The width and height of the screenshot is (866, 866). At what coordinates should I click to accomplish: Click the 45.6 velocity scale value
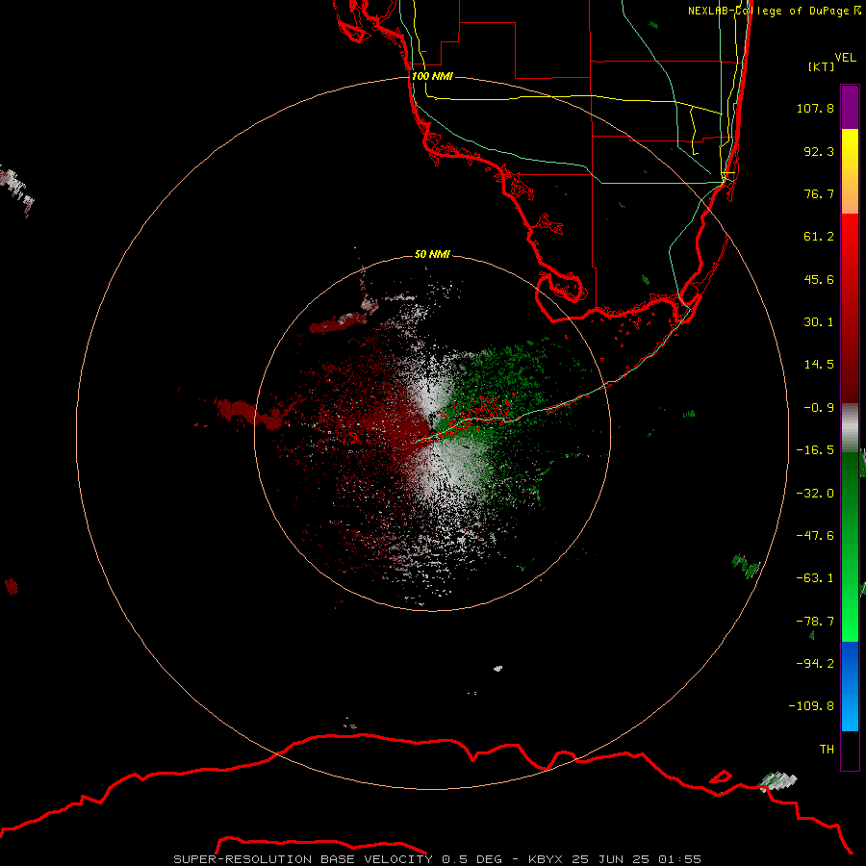pos(819,279)
